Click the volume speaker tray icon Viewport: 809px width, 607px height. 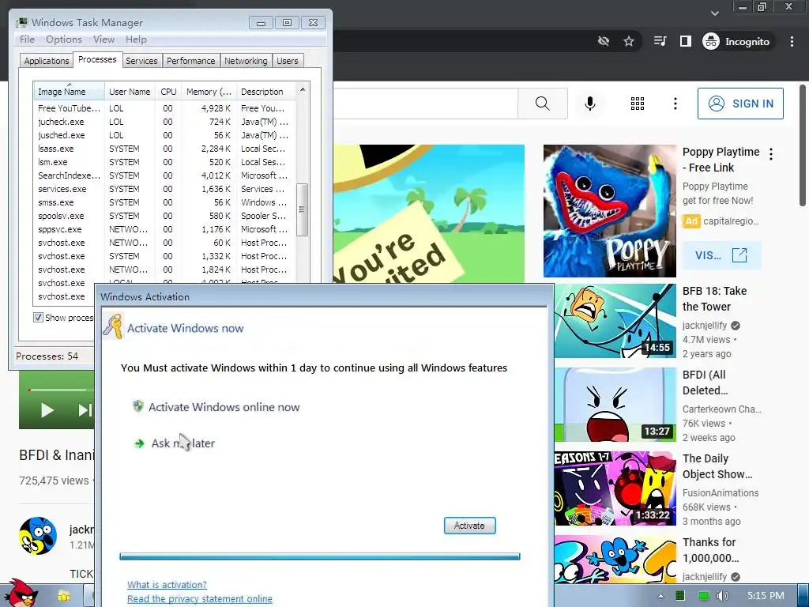(722, 596)
